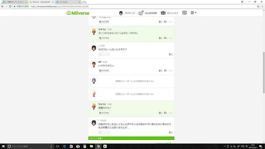The width and height of the screenshot is (265, 149).
Task: Bookmark this page with the star icon
Action: [x=258, y=6]
